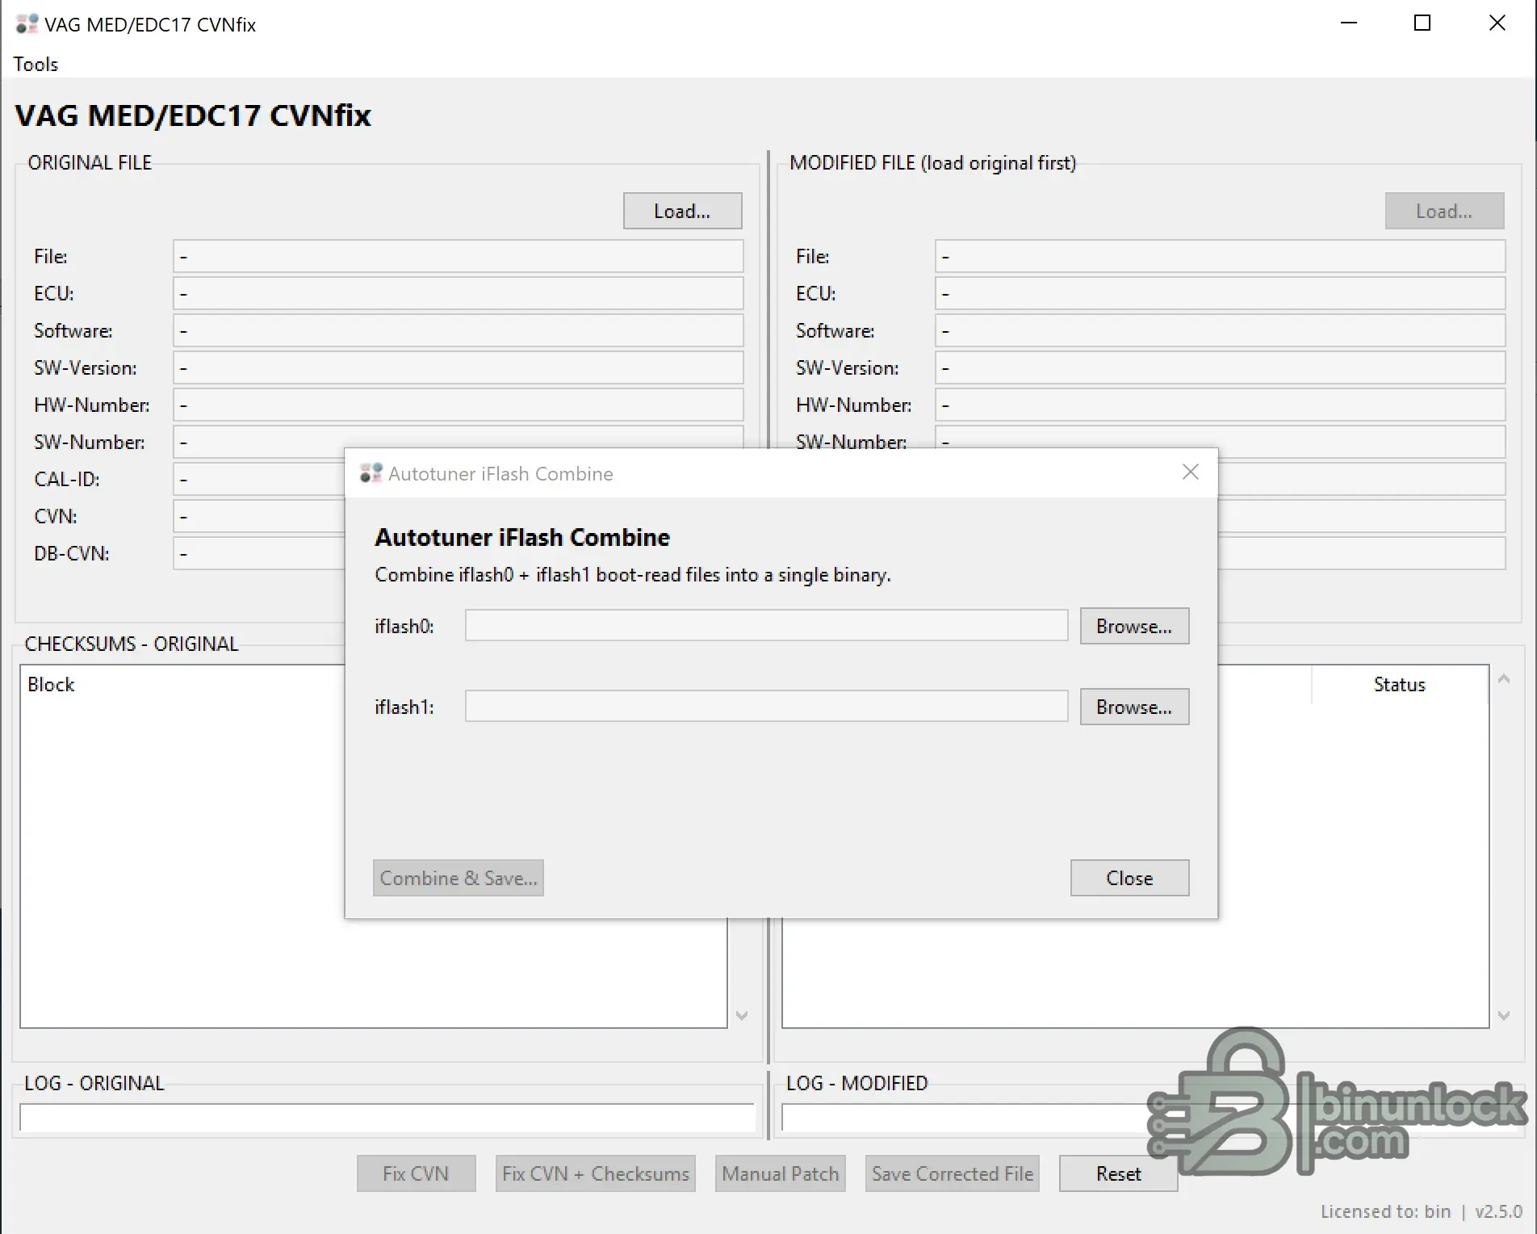1537x1234 pixels.
Task: Click modified Software field
Action: coord(1220,330)
